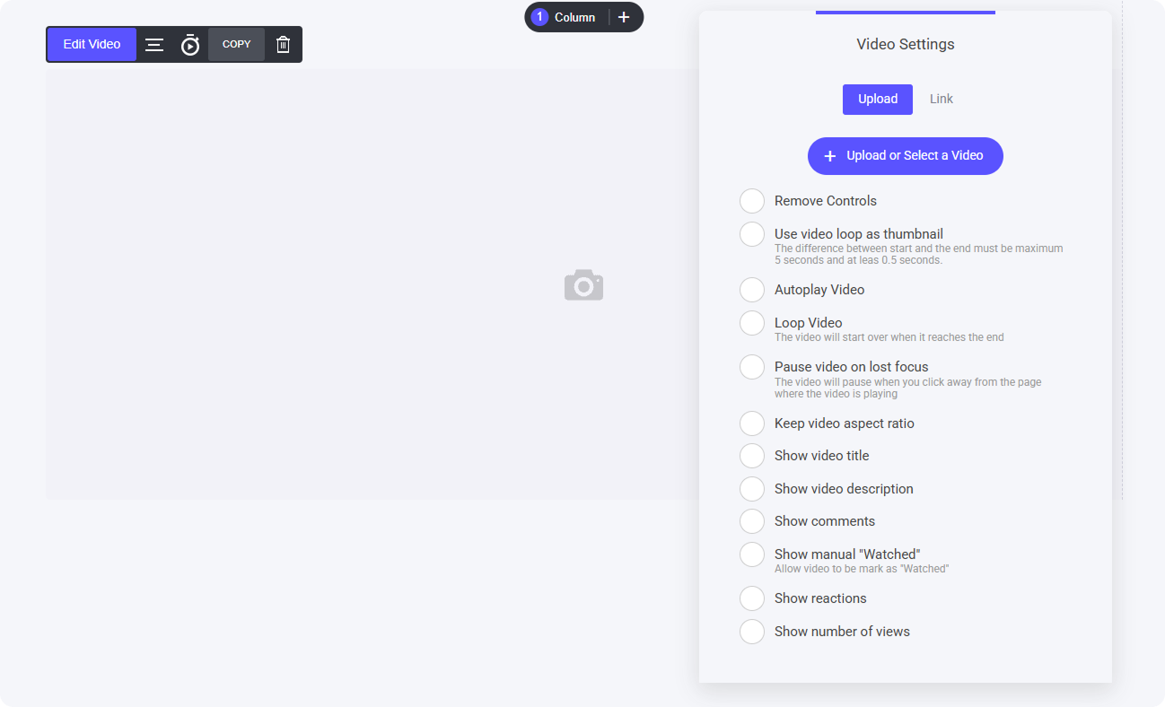Toggle Show video title
1165x707 pixels.
[752, 456]
